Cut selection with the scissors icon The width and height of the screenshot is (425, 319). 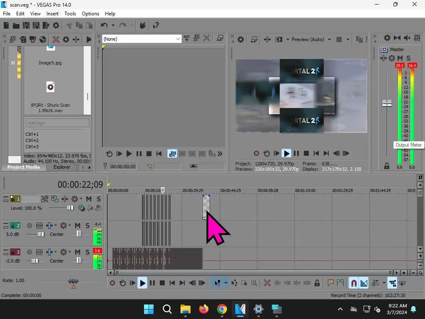[69, 25]
